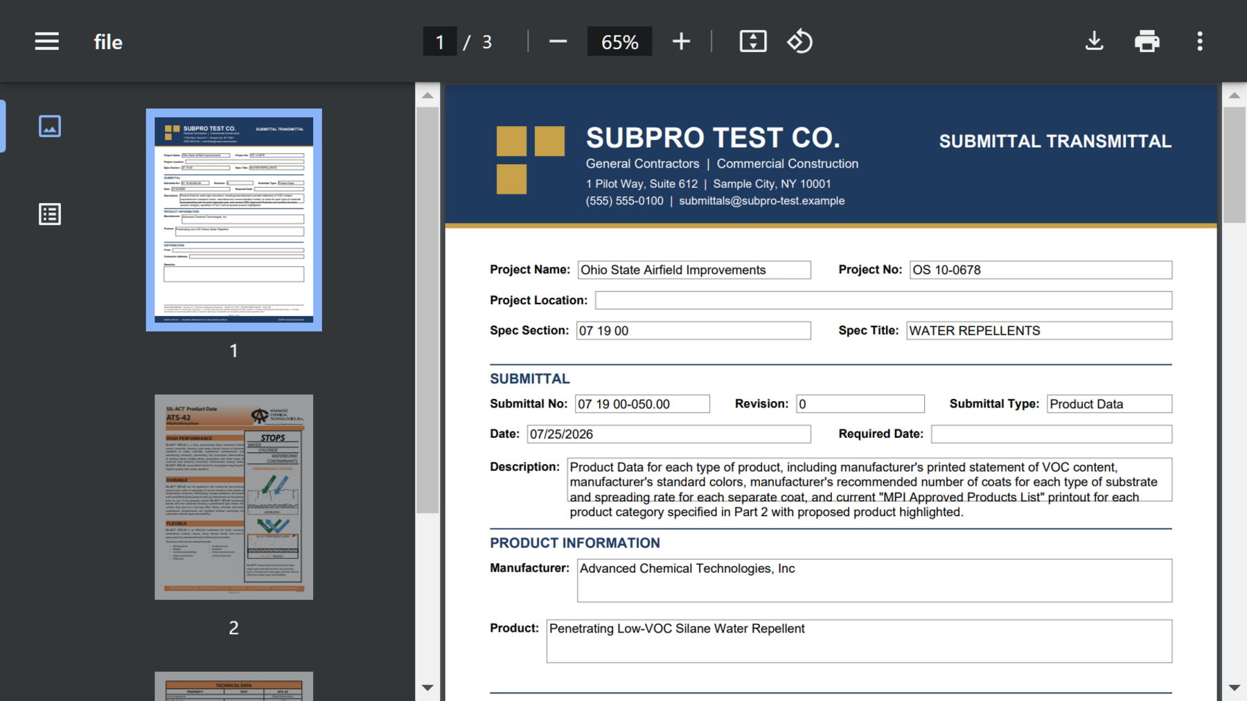Screen dimensions: 1247x701
Task: Click the Submittal Type field
Action: pyautogui.click(x=1109, y=404)
